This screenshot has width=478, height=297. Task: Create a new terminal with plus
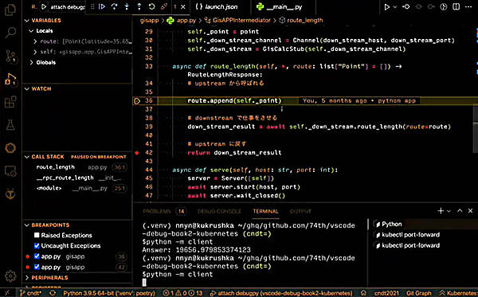pos(441,211)
